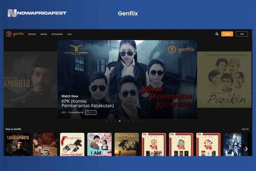Open the KPK (Komisi Pemberantas Ketakutan) title
Image resolution: width=256 pixels, height=171 pixels.
88,103
